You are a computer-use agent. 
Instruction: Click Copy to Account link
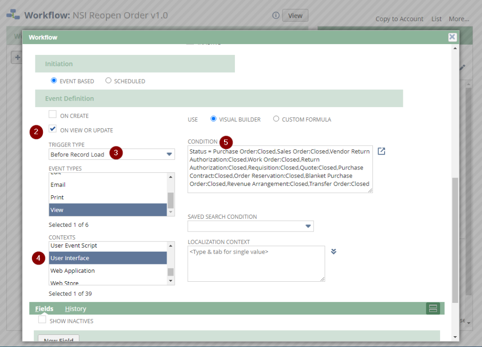(x=399, y=19)
